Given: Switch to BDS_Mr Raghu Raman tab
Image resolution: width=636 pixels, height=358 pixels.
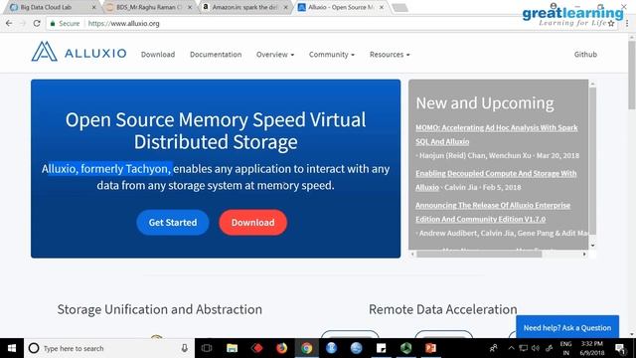Looking at the screenshot, I should coord(148,7).
